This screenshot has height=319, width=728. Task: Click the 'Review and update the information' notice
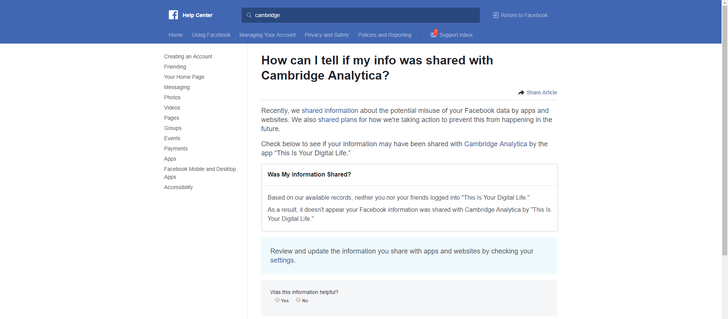tap(409, 256)
